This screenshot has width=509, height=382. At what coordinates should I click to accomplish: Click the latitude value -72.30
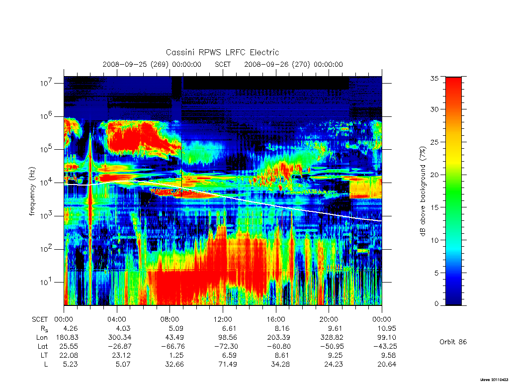click(x=226, y=346)
